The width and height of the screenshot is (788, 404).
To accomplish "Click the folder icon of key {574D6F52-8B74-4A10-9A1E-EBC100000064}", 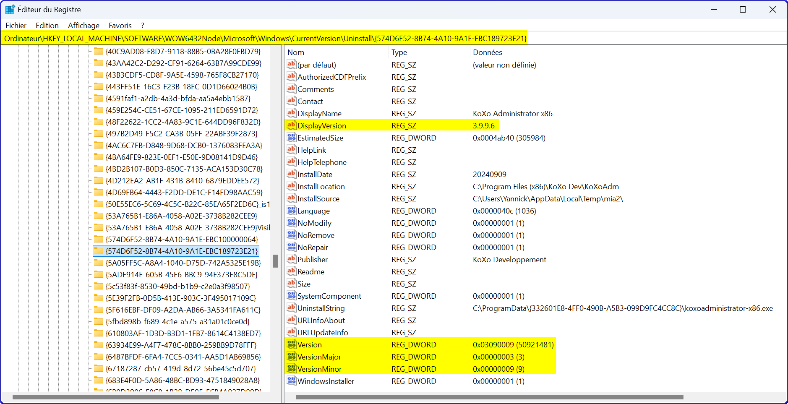I will [x=99, y=239].
